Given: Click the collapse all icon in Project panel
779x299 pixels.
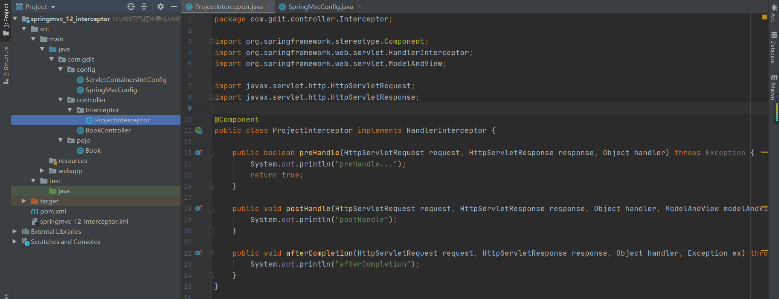Looking at the screenshot, I should pyautogui.click(x=144, y=6).
